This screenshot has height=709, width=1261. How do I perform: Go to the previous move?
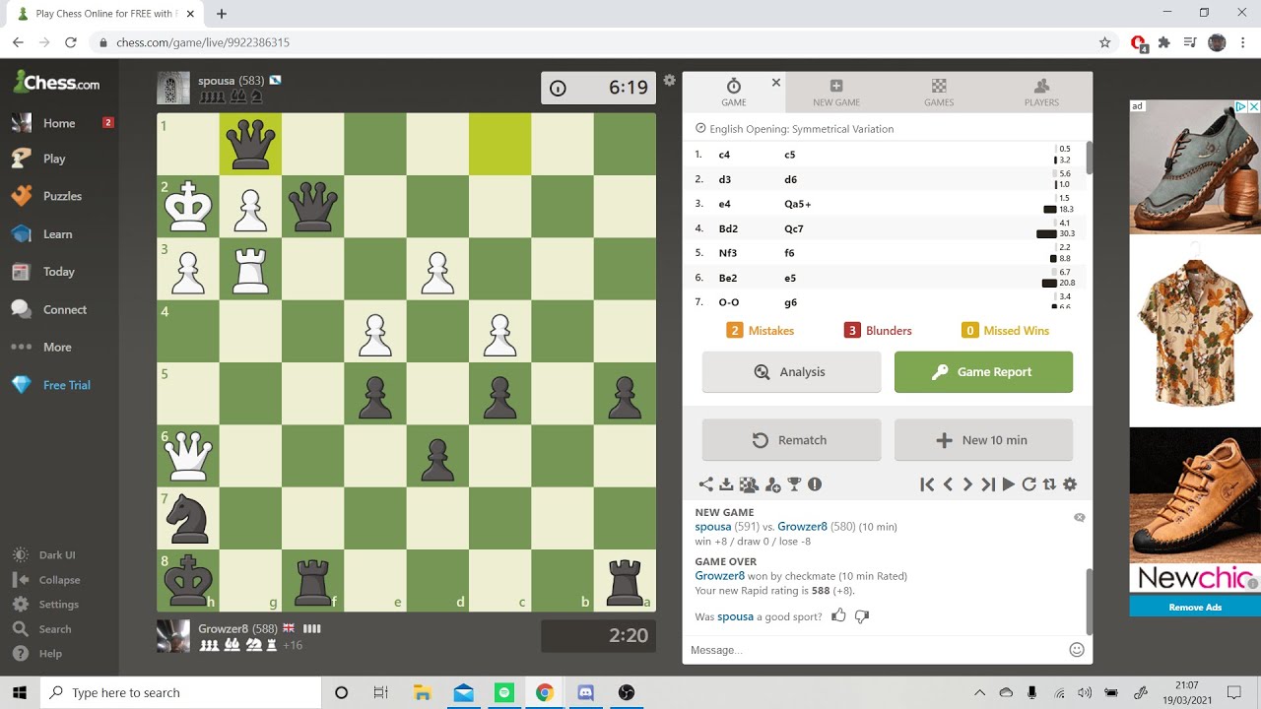pyautogui.click(x=948, y=484)
